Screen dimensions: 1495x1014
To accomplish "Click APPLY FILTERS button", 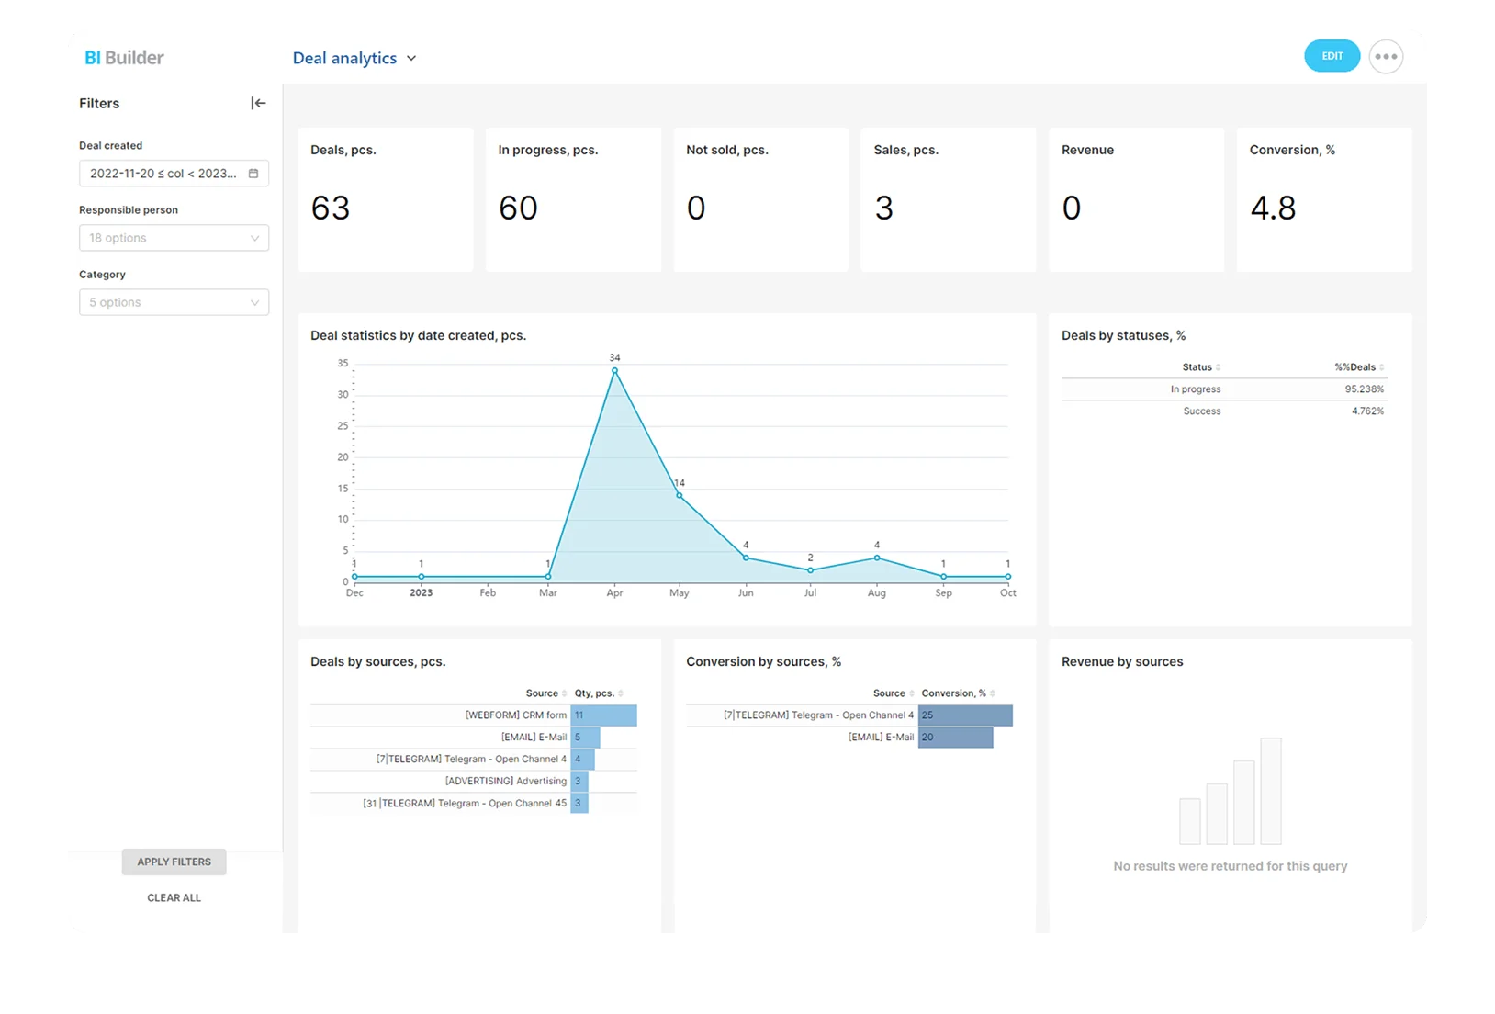I will point(174,862).
